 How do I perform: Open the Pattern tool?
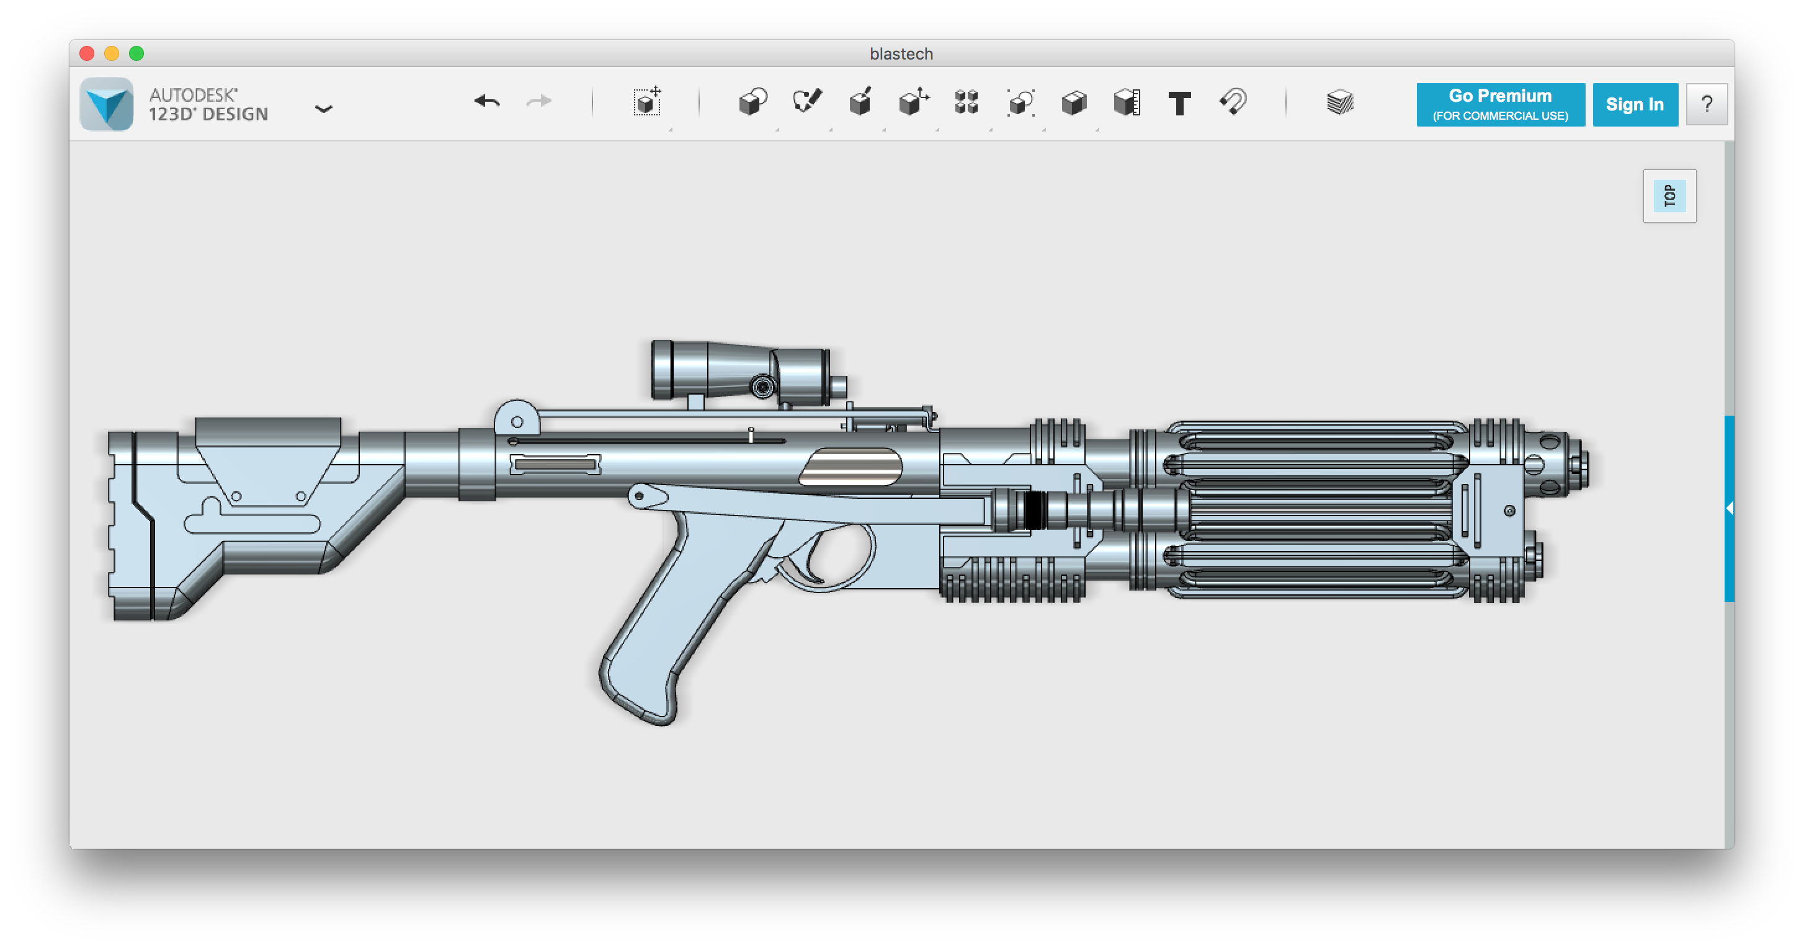click(x=967, y=102)
